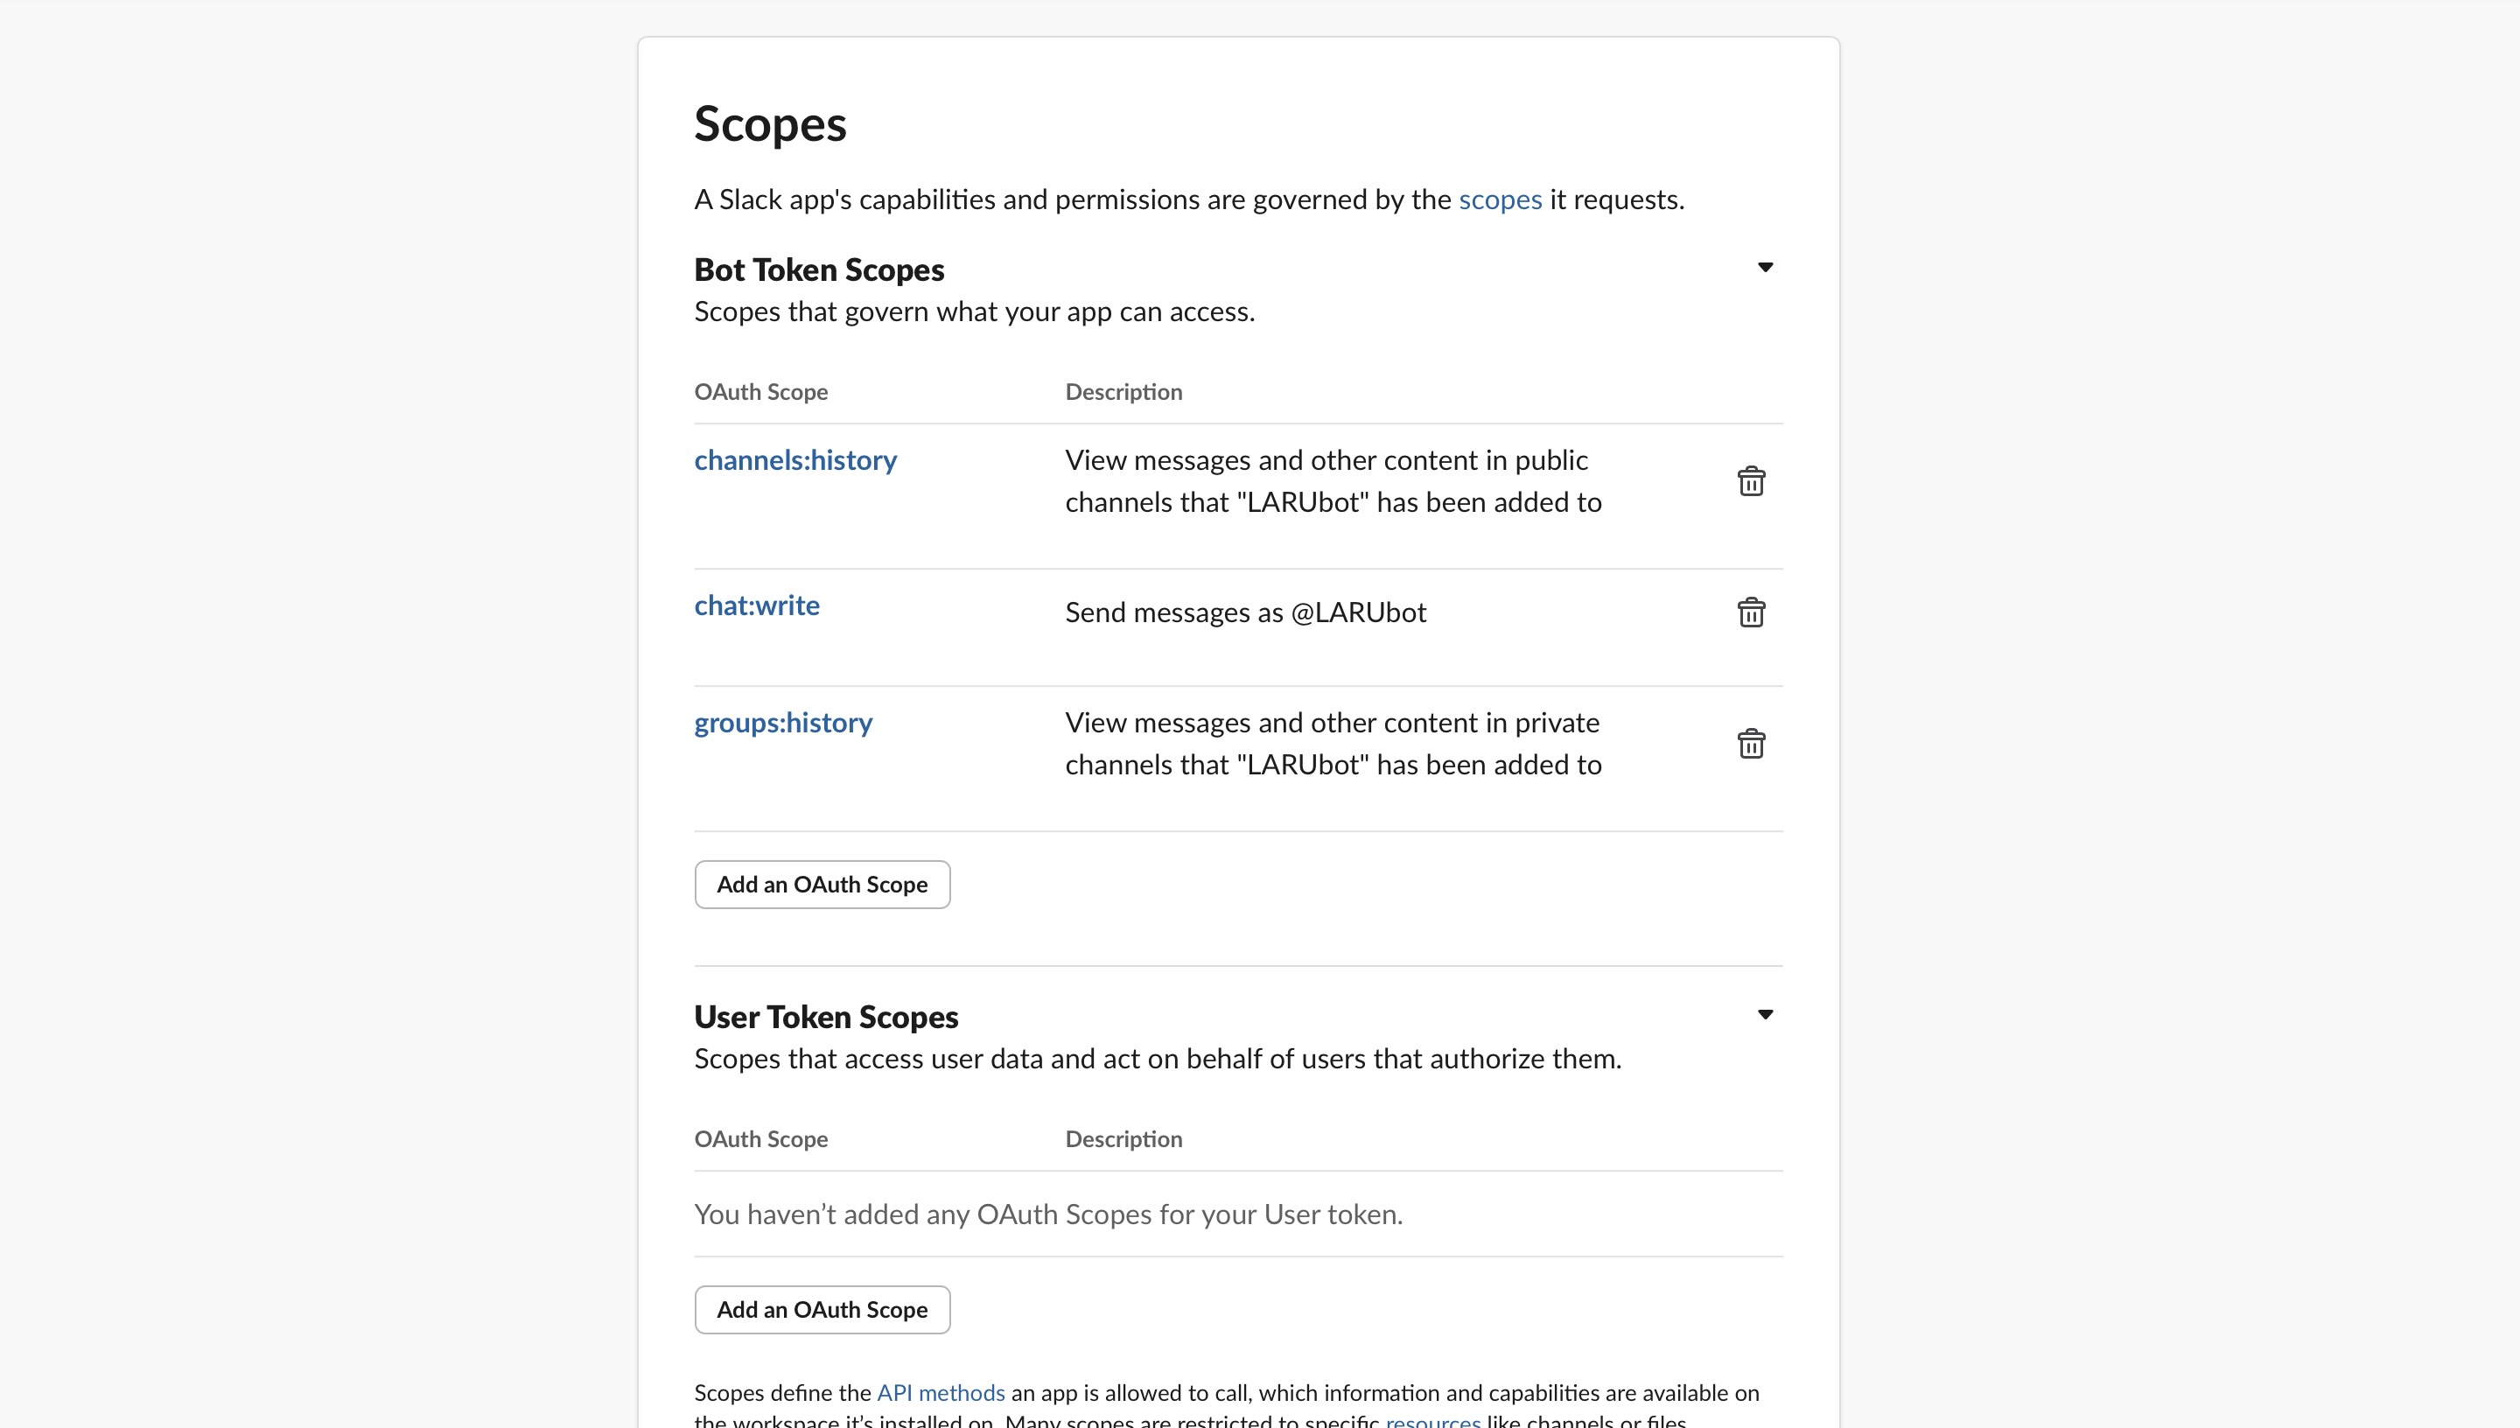Collapse the Bot Token Scopes section

tap(1765, 268)
